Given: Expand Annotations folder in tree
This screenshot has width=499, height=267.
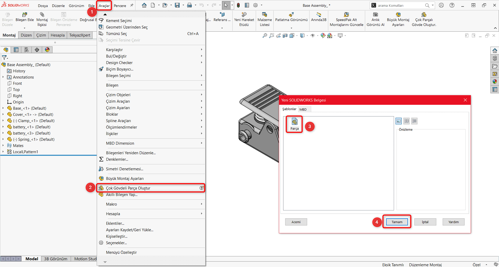Looking at the screenshot, I should pyautogui.click(x=3, y=77).
